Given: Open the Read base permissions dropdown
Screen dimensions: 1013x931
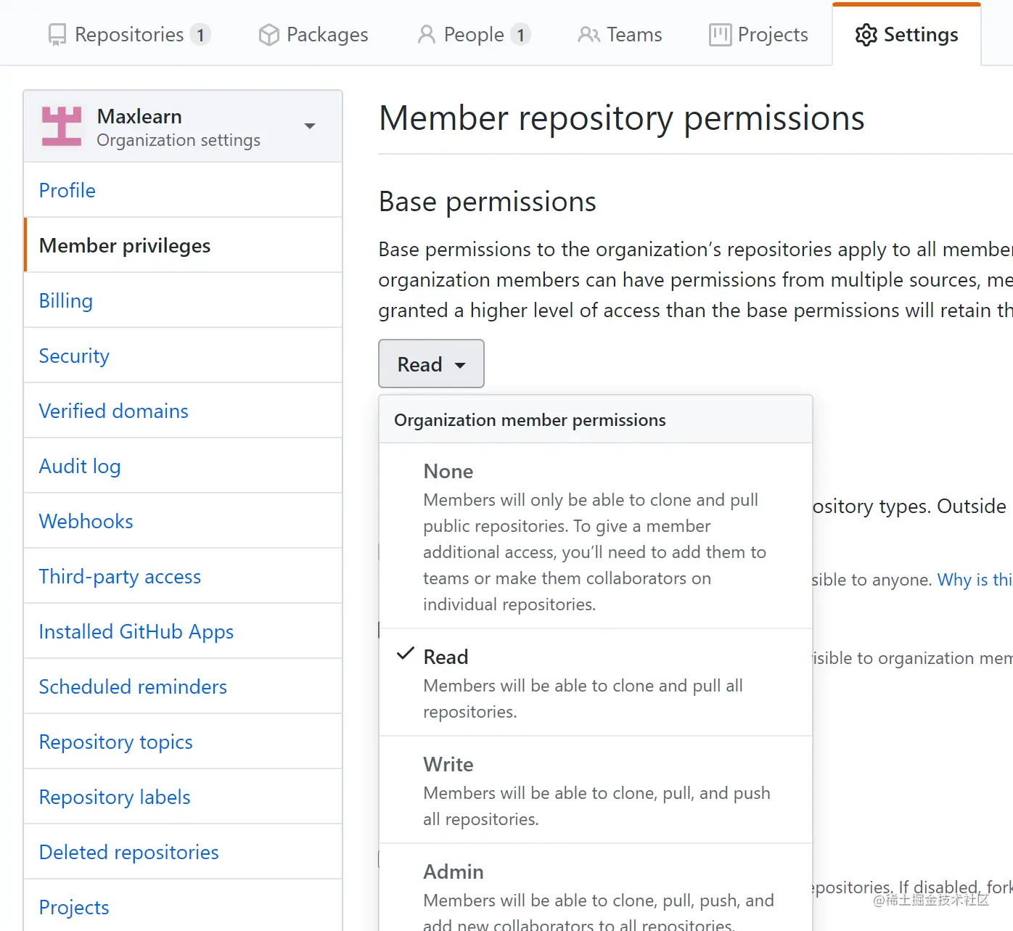Looking at the screenshot, I should coord(431,364).
